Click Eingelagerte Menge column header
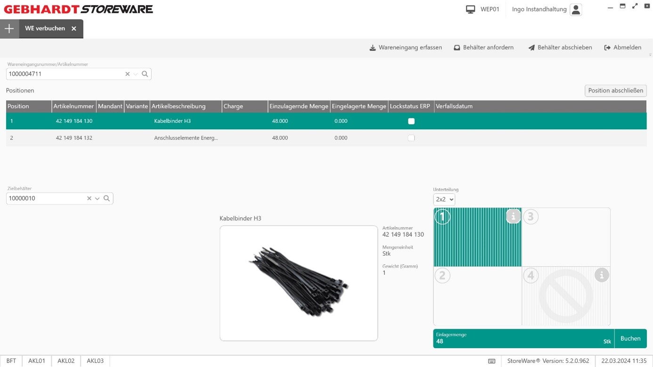The image size is (653, 367). (x=359, y=106)
